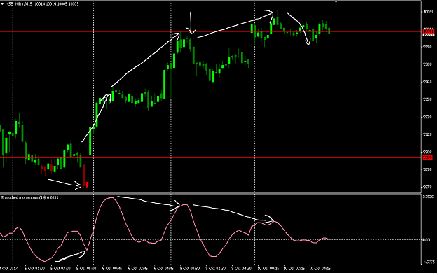This screenshot has width=438, height=275.
Task: Click the 0.00 level on indicator scale
Action: [x=426, y=240]
